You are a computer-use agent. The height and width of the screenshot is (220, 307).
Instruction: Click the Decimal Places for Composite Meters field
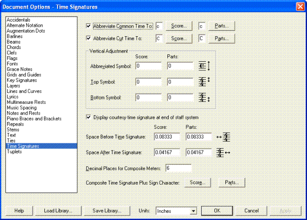(x=178, y=168)
